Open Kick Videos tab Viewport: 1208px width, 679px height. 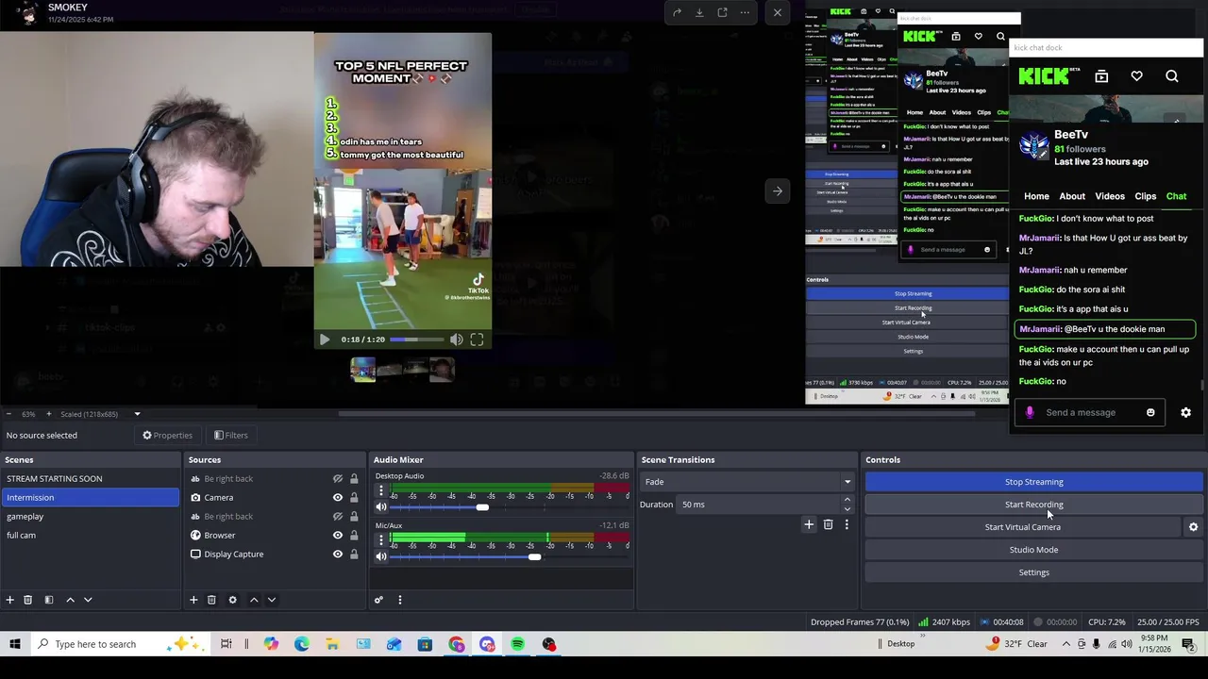[1110, 196]
